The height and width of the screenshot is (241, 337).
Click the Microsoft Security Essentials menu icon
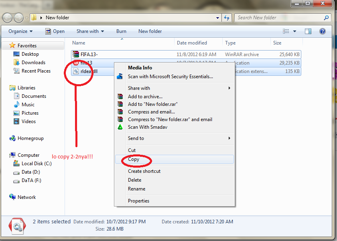120,76
